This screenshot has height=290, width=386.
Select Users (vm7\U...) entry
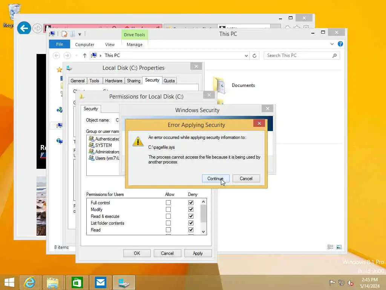(x=104, y=158)
